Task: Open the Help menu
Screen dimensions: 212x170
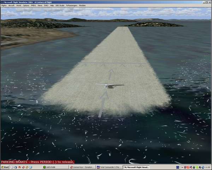Action: [52, 5]
